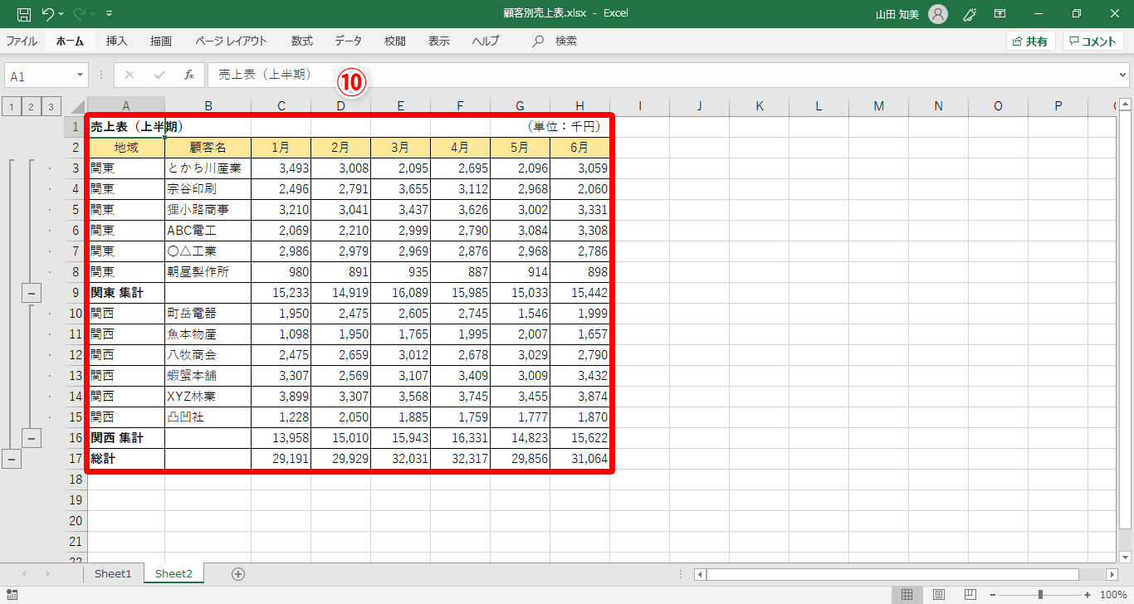Click outline level 1 button

coord(12,106)
